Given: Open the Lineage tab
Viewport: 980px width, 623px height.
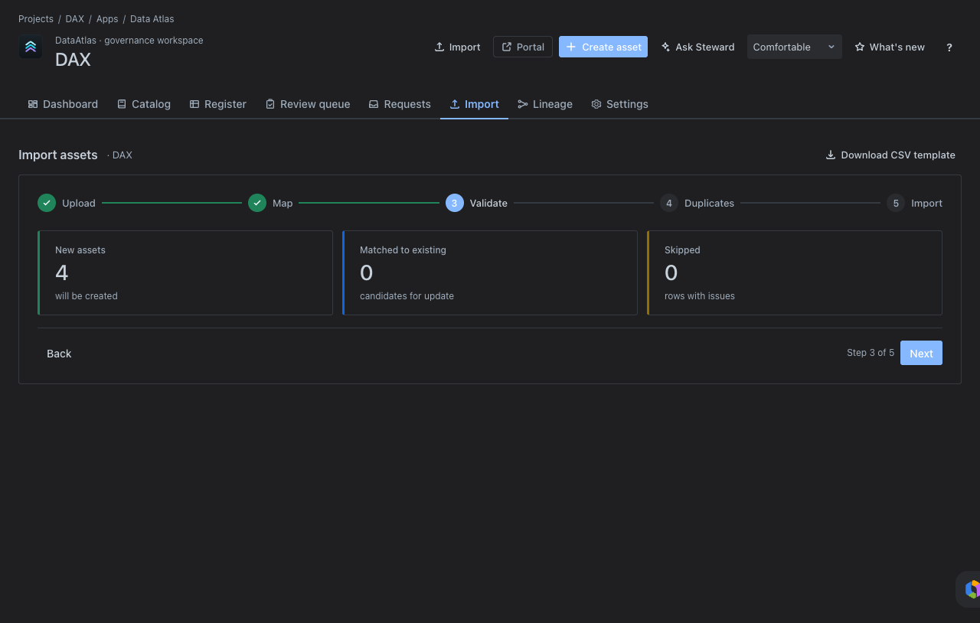Looking at the screenshot, I should click(x=545, y=104).
